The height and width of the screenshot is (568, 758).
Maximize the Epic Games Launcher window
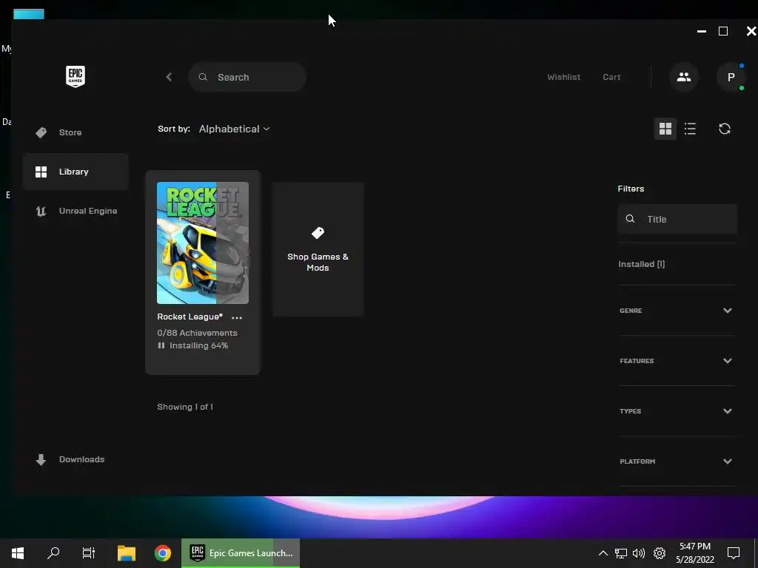pyautogui.click(x=723, y=31)
